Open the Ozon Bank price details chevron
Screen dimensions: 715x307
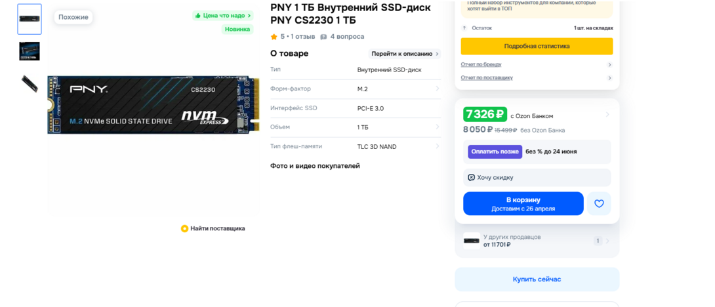(x=607, y=115)
